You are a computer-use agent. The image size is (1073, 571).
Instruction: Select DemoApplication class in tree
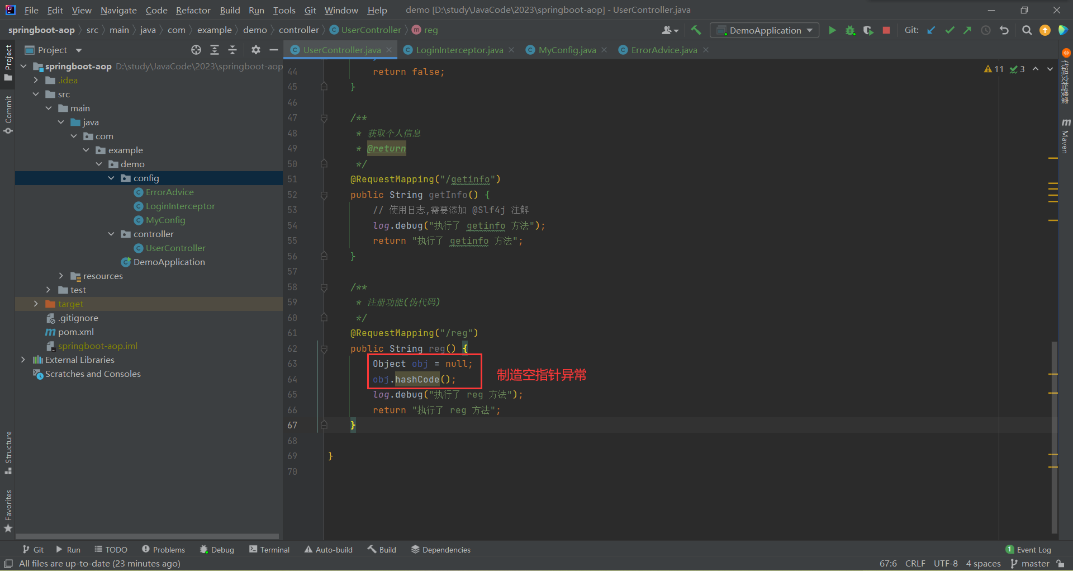coord(169,262)
